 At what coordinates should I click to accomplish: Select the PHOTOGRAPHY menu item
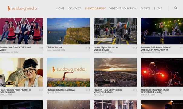(95, 8)
